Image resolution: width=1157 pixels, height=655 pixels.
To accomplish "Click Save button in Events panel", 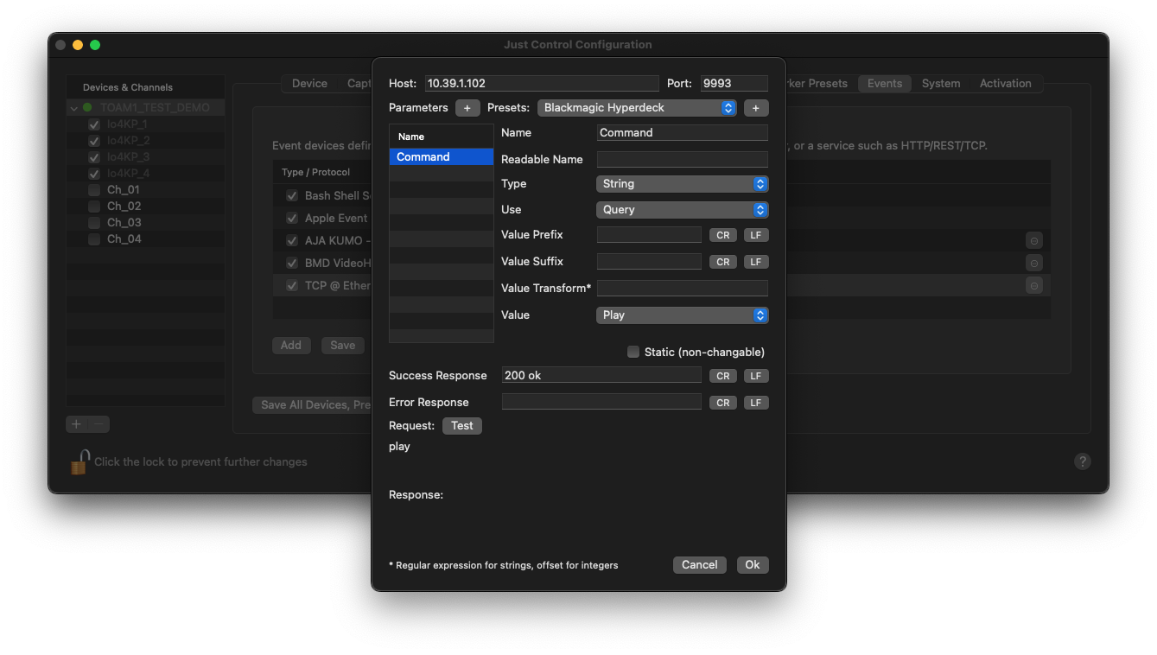I will 343,346.
